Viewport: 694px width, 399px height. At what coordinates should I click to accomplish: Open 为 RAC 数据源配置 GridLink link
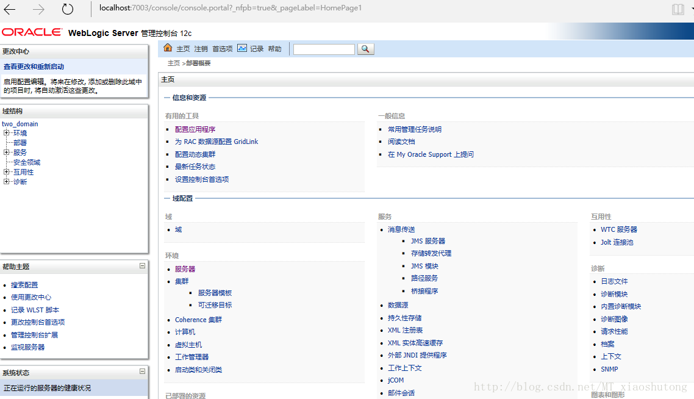(x=216, y=142)
